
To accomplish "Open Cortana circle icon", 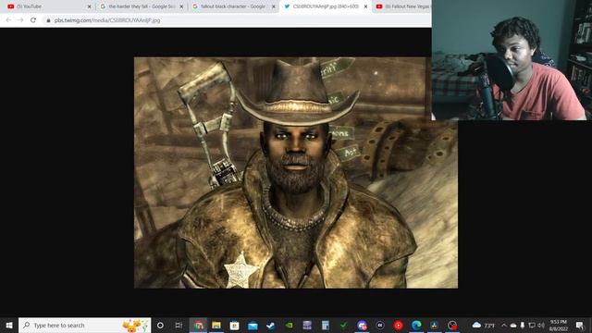I will pyautogui.click(x=160, y=325).
